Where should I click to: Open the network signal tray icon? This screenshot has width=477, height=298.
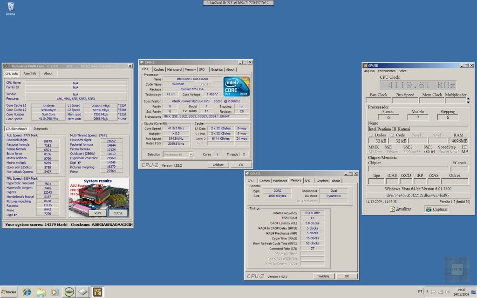click(440, 292)
